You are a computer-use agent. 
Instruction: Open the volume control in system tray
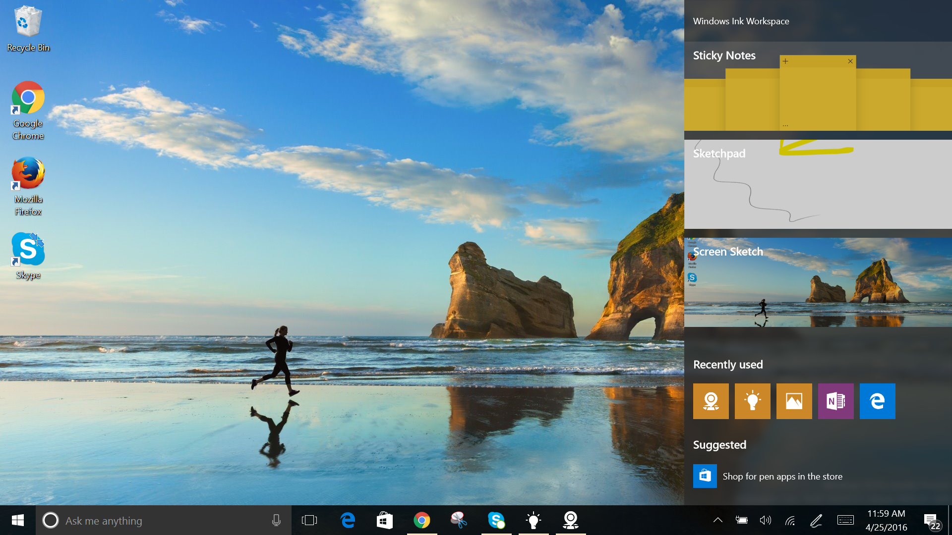pos(765,520)
